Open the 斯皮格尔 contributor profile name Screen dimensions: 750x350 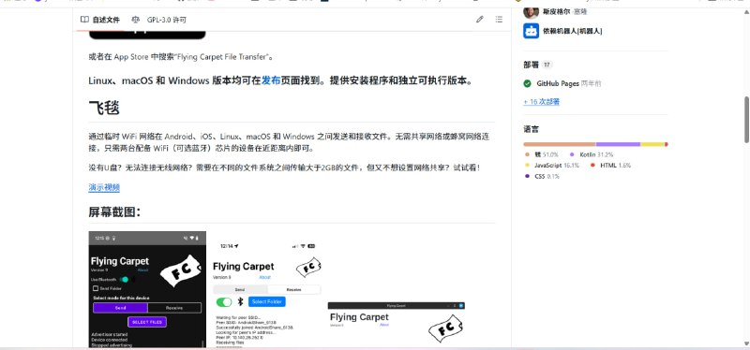point(556,12)
